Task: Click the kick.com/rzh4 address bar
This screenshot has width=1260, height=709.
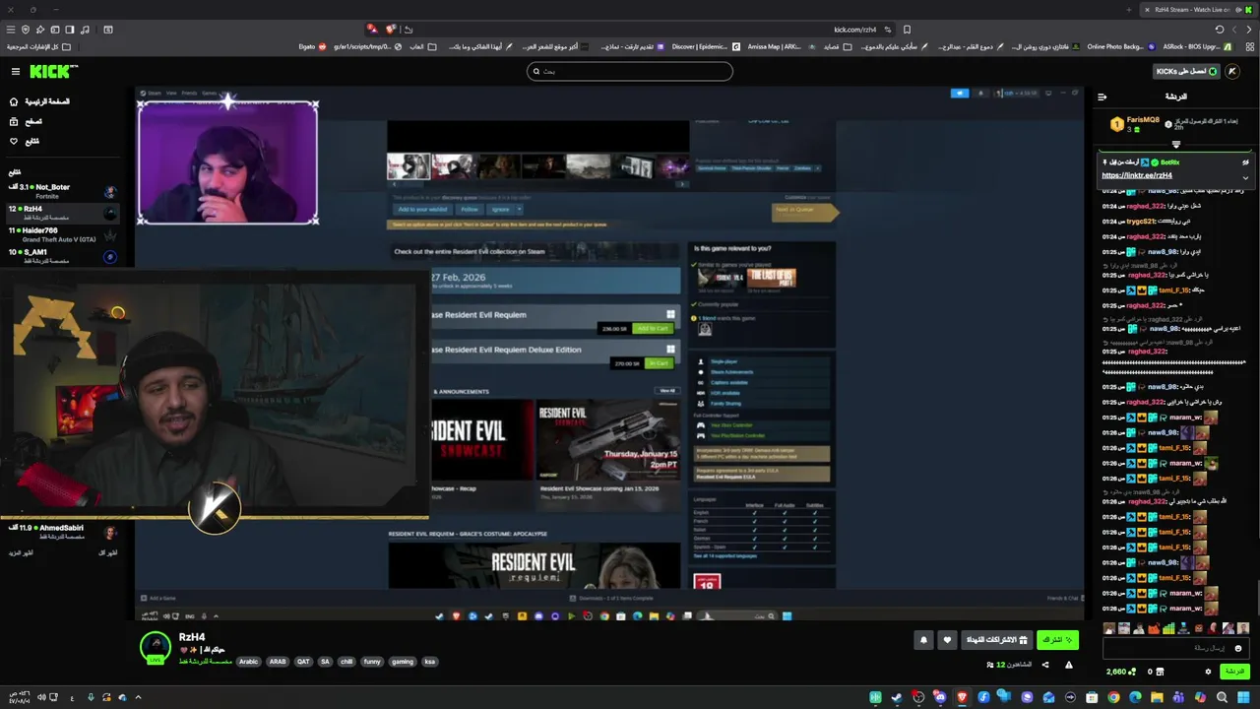Action: coord(854,30)
